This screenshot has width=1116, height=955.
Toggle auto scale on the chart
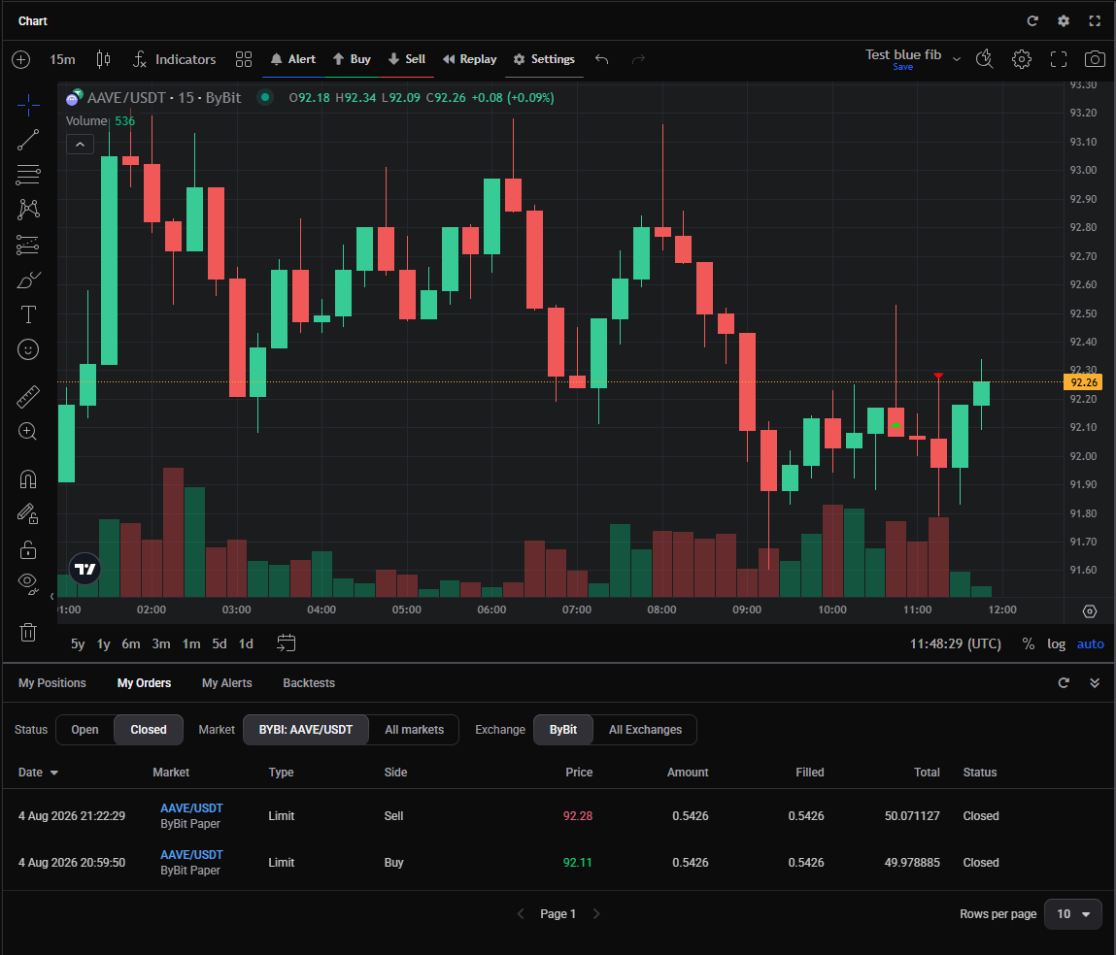pos(1090,643)
